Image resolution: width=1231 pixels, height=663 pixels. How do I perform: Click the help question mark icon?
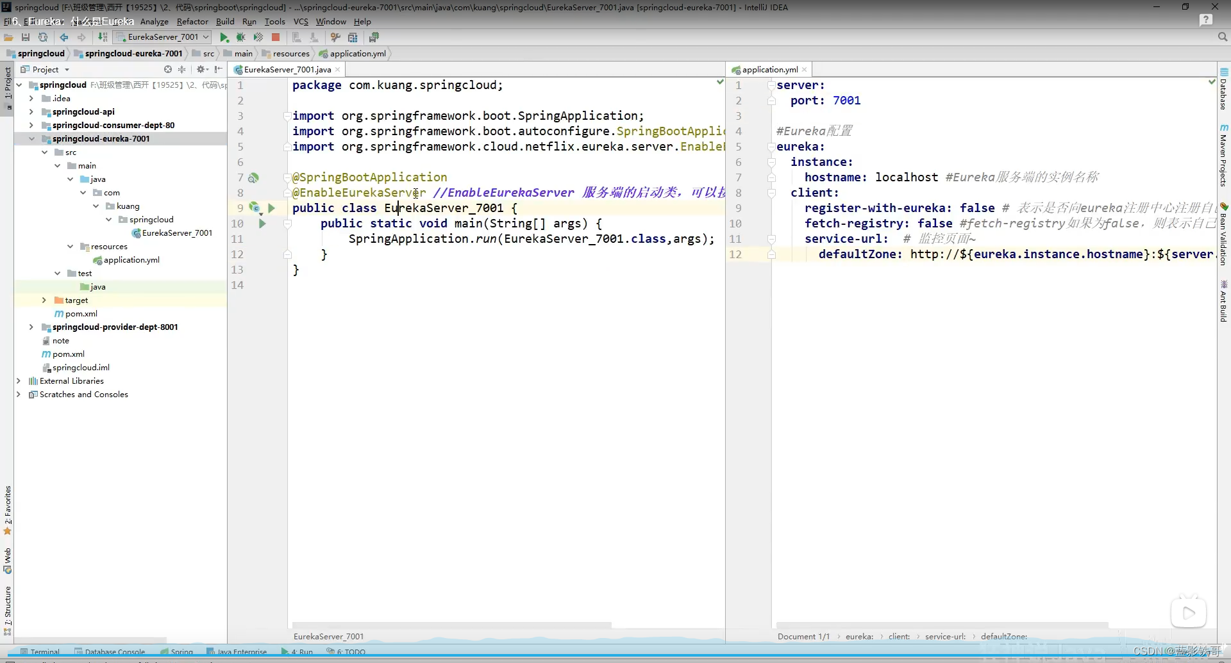pos(1206,20)
